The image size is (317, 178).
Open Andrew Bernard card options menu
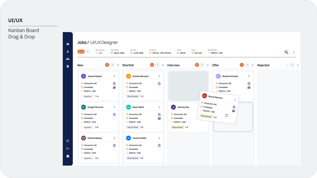click(x=159, y=76)
